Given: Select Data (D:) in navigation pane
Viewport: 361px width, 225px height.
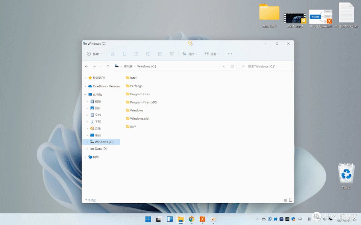Looking at the screenshot, I should point(102,149).
